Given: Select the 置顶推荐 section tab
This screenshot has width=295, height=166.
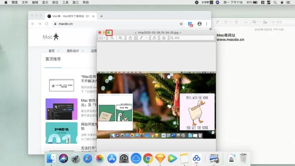Looking at the screenshot, I should click(x=53, y=59).
